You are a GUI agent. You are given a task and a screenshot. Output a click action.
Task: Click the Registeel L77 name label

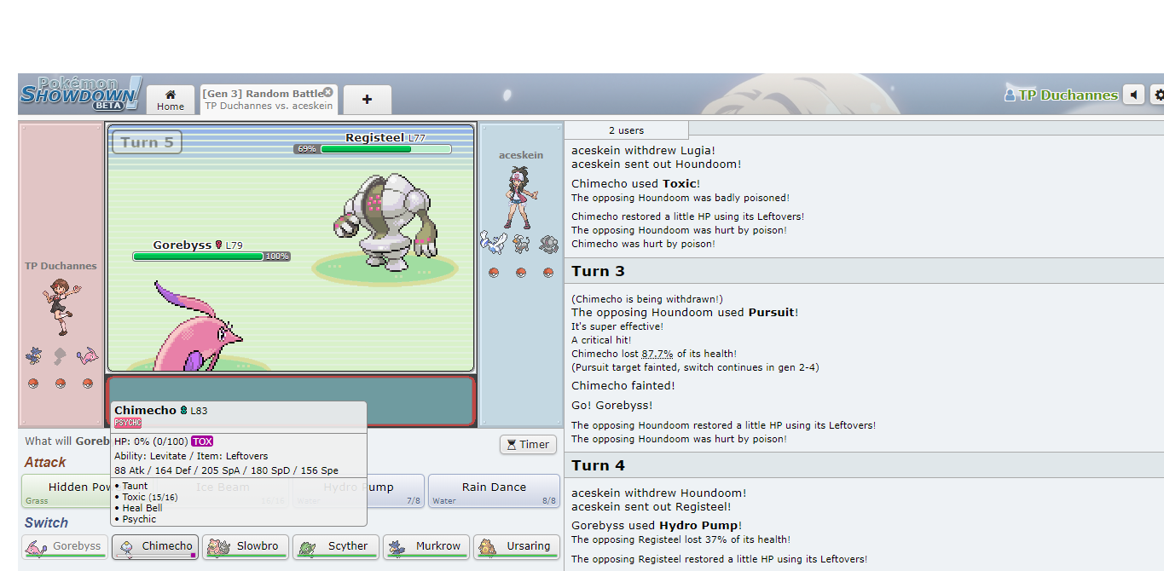385,137
